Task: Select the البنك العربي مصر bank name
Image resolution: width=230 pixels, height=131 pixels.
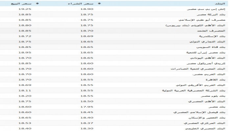Action: coord(209,74)
